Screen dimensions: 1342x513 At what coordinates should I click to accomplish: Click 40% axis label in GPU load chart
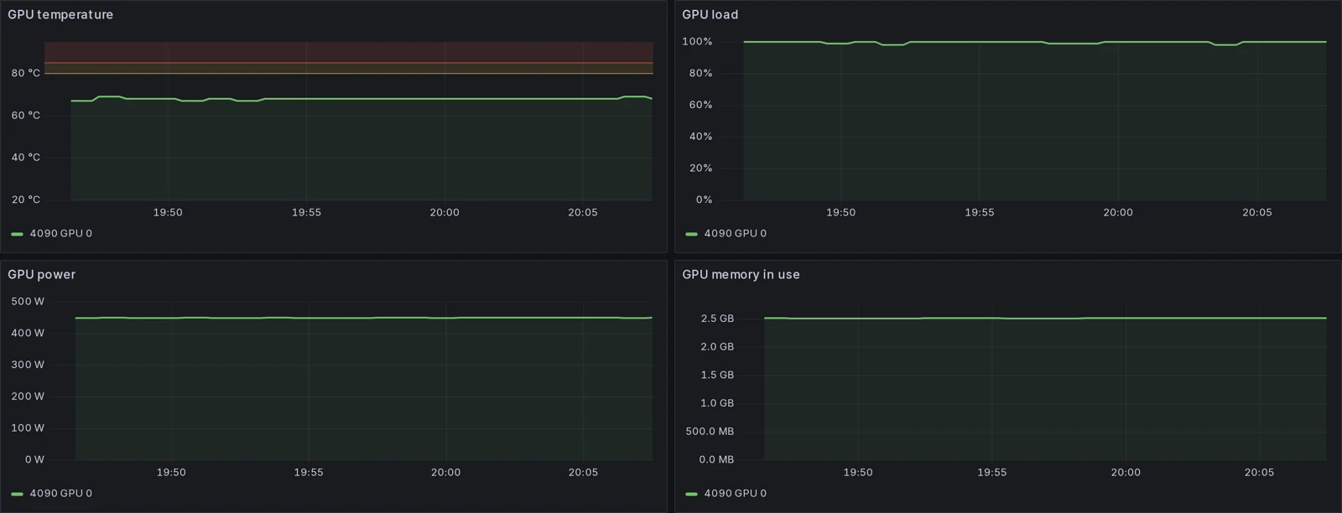700,137
